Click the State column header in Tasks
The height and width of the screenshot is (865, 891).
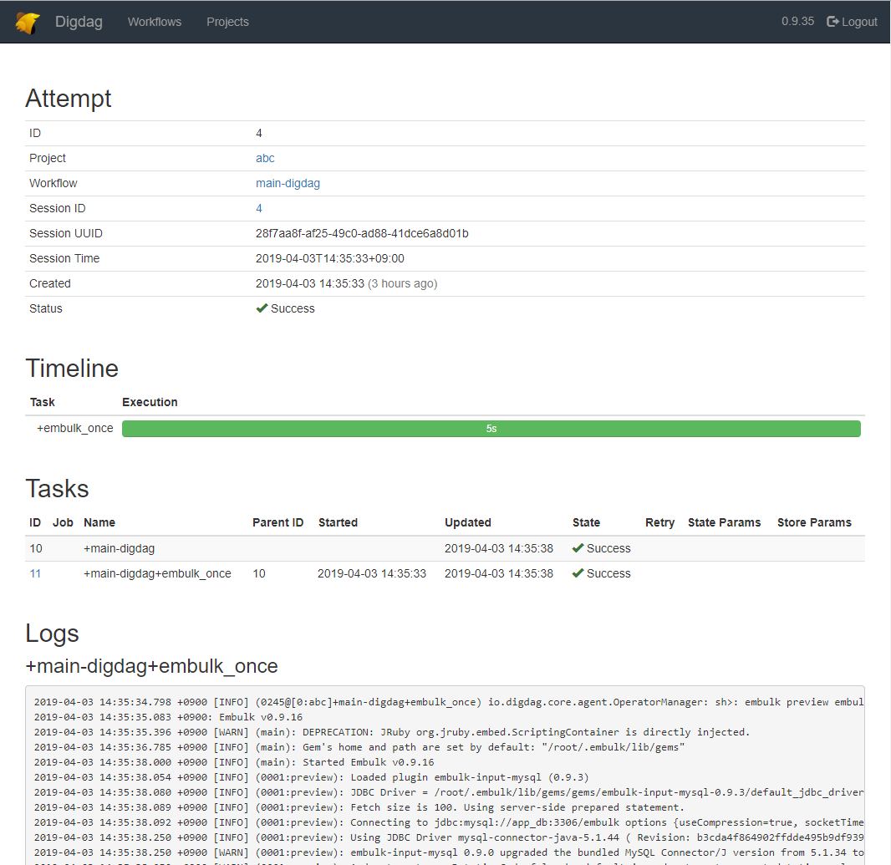pyautogui.click(x=586, y=522)
